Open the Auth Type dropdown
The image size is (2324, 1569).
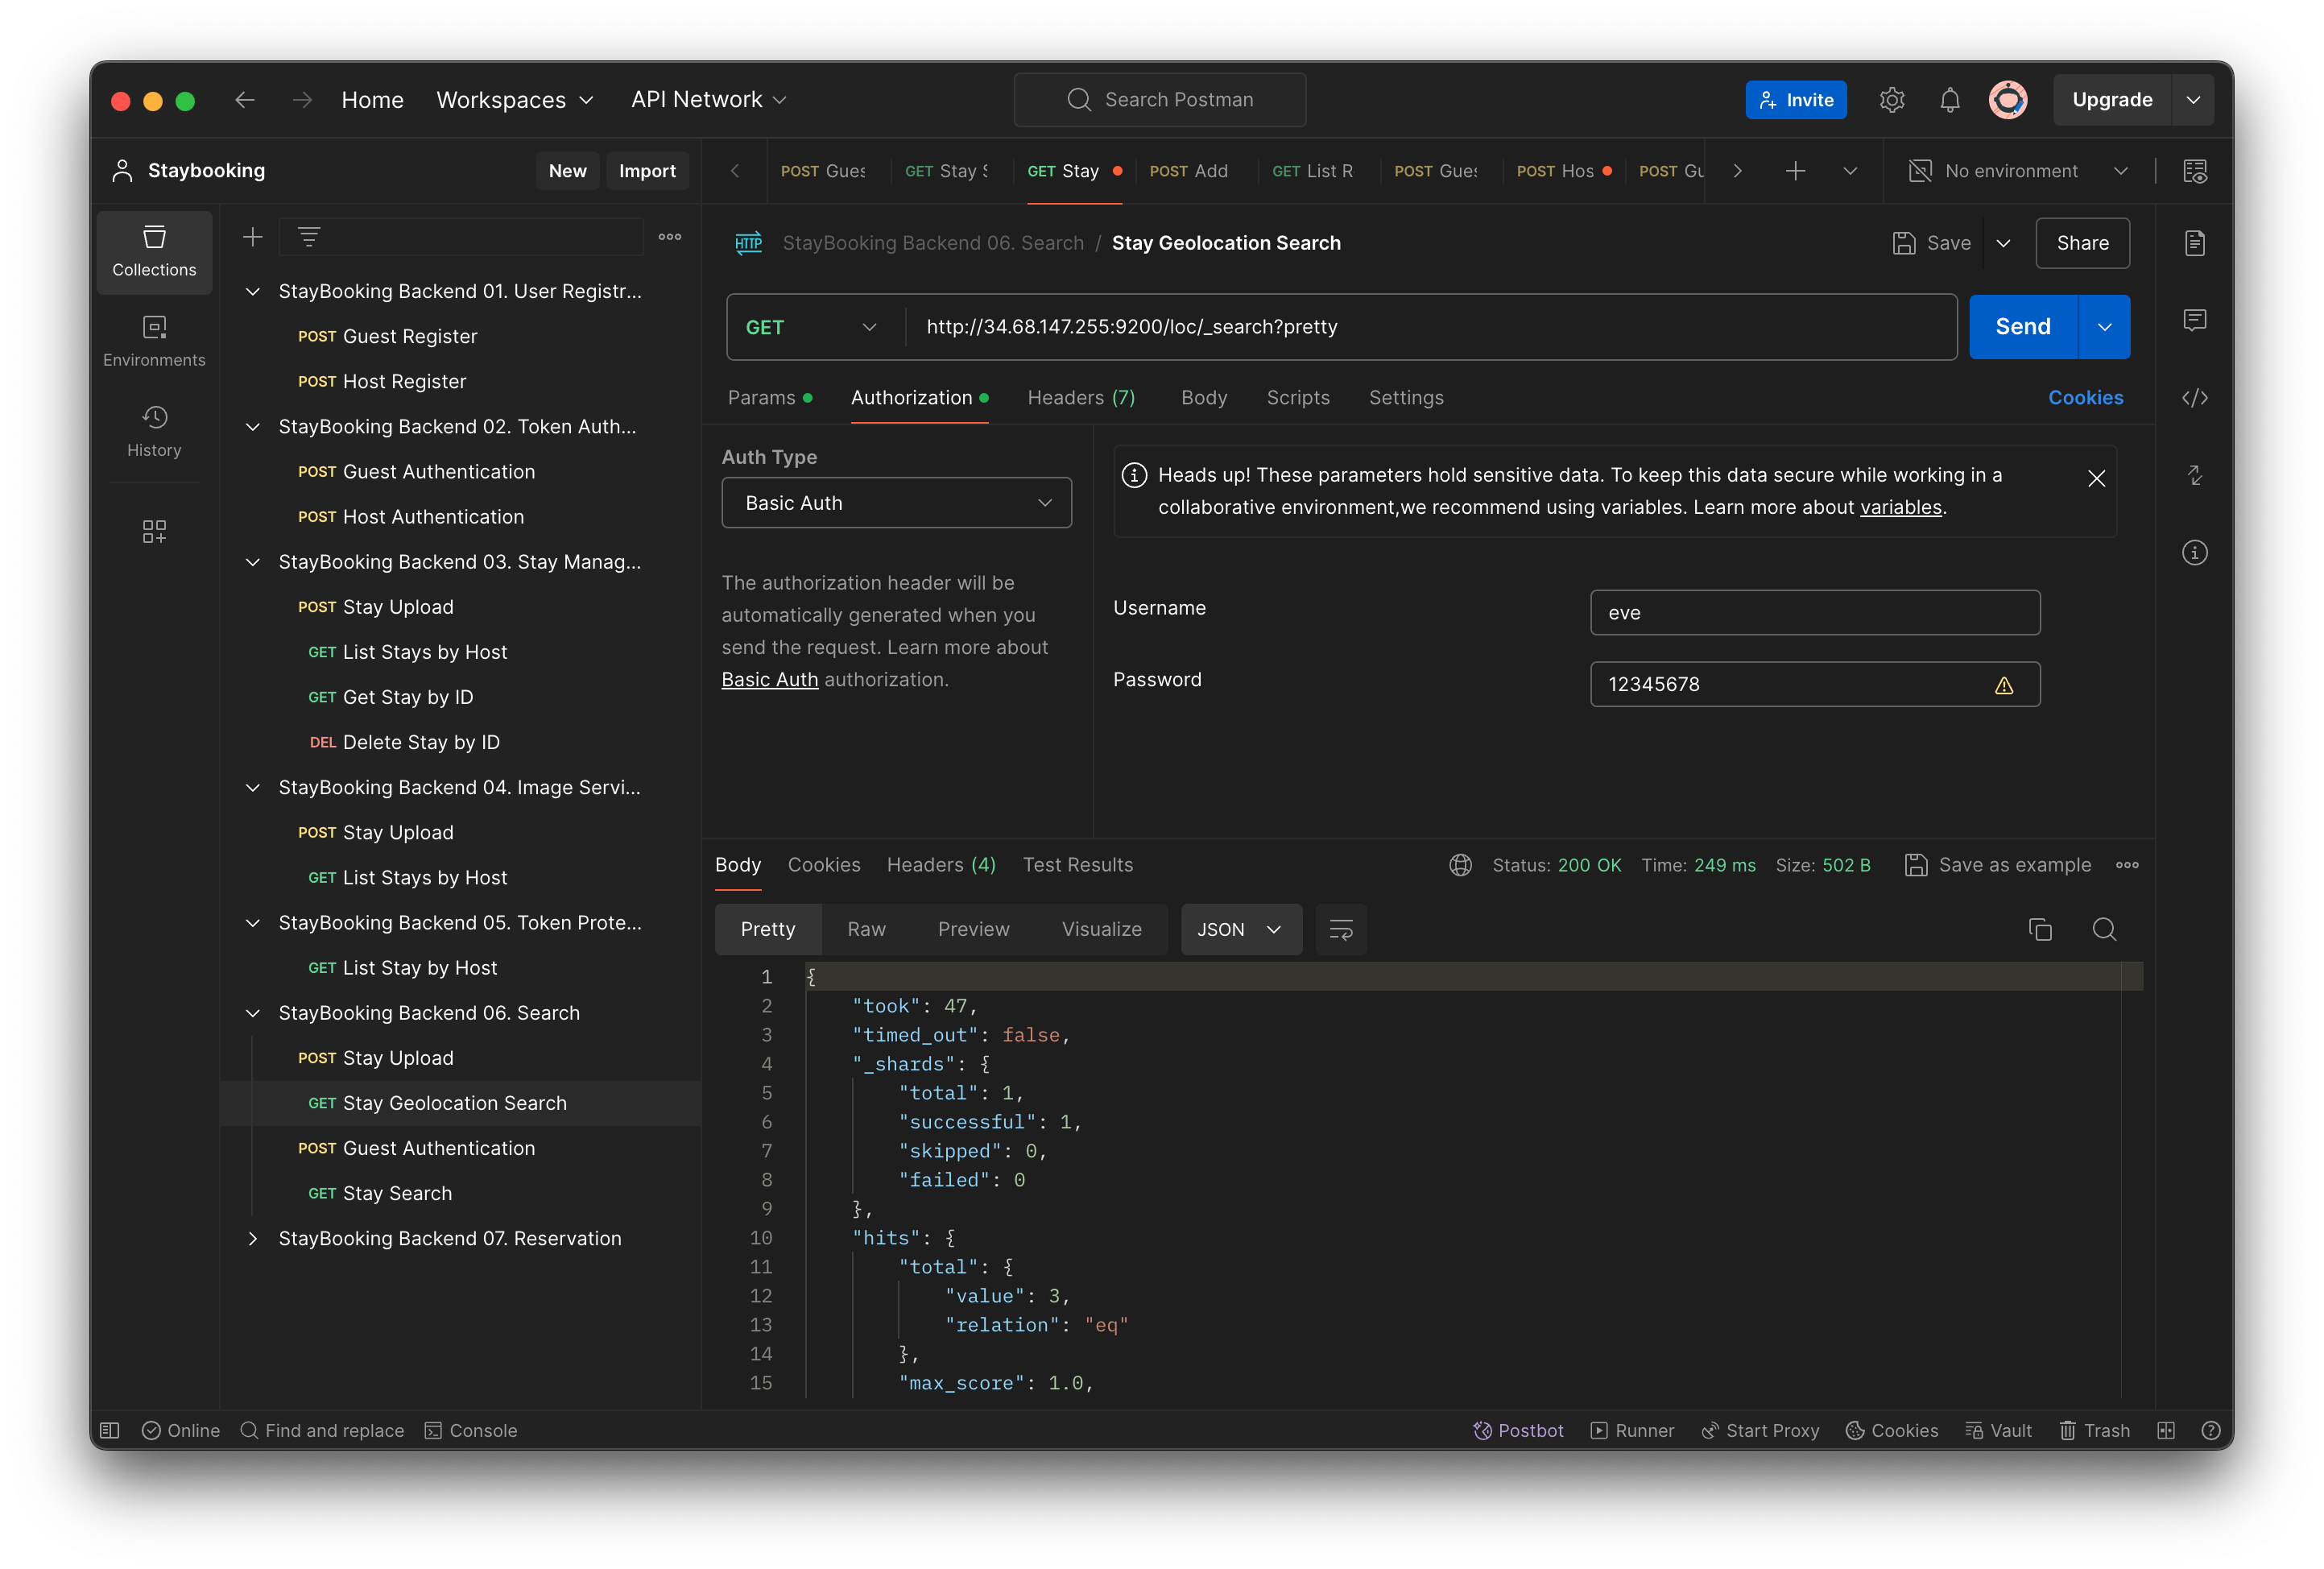click(896, 503)
